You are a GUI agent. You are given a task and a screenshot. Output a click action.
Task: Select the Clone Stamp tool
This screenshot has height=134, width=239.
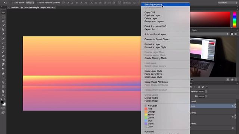[x=3, y=47]
